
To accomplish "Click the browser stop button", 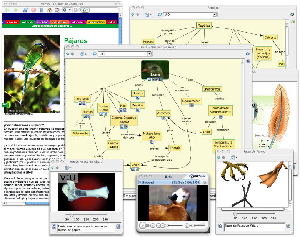I will (x=33, y=10).
